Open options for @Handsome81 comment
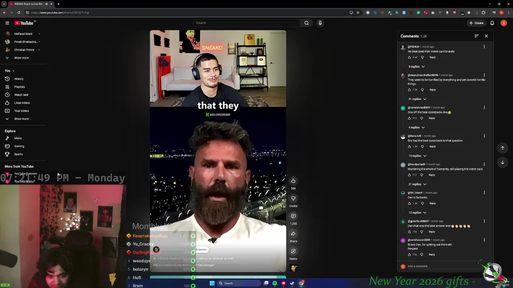The width and height of the screenshot is (513, 288). pos(484,164)
